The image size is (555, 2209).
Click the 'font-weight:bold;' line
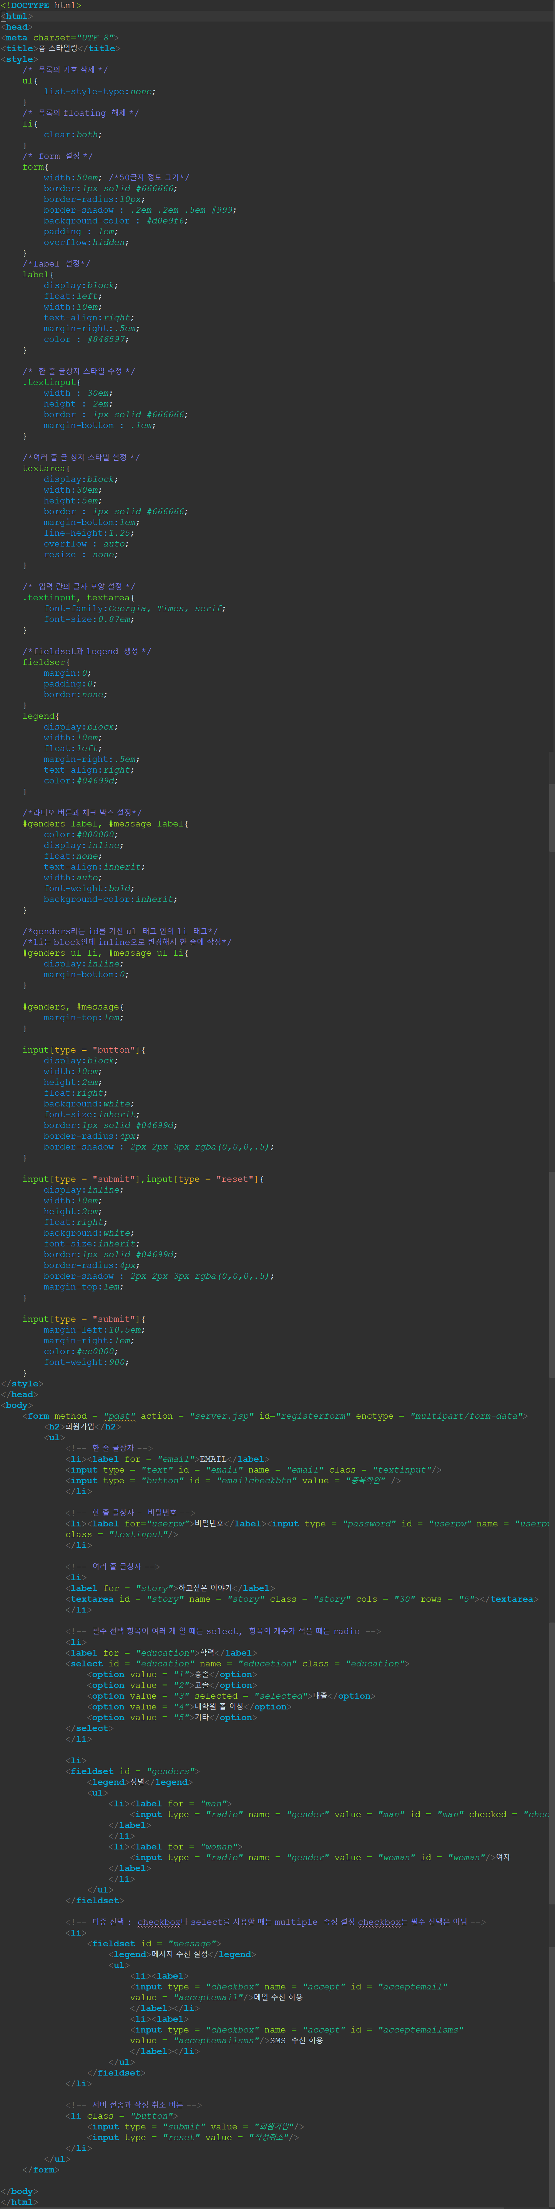click(89, 888)
